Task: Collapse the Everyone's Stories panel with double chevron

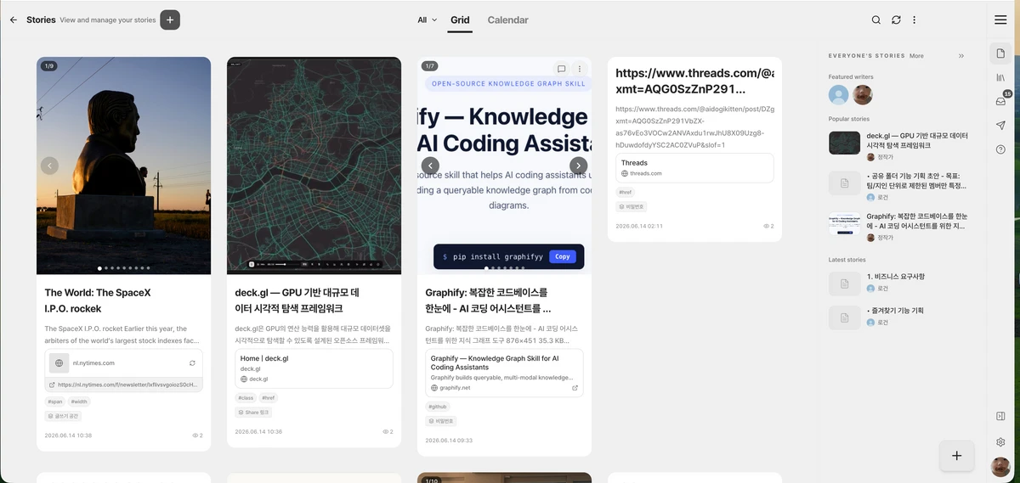Action: click(x=961, y=56)
